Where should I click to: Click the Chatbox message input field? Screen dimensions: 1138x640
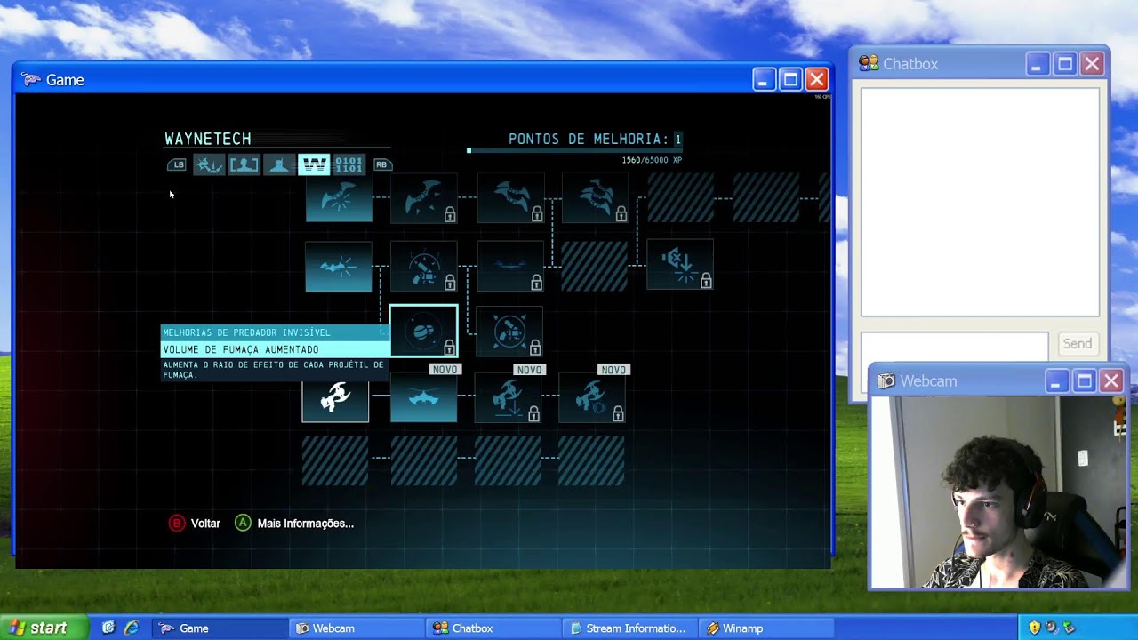point(955,347)
